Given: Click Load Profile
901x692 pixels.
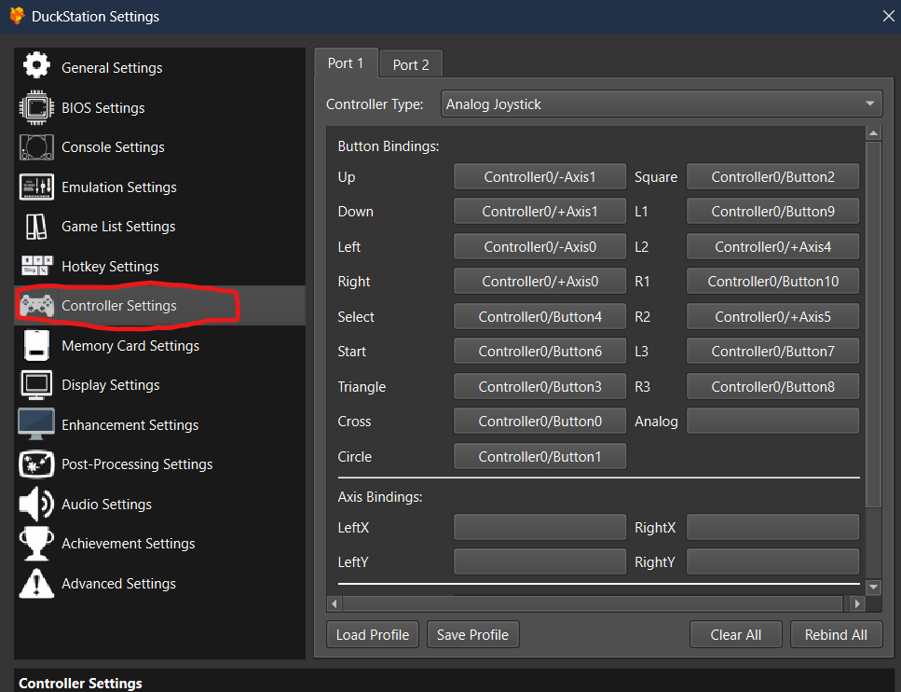Looking at the screenshot, I should tap(373, 634).
